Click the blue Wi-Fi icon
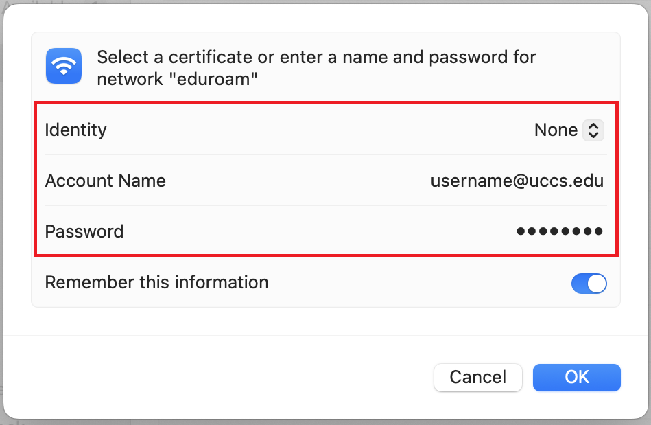 tap(64, 66)
